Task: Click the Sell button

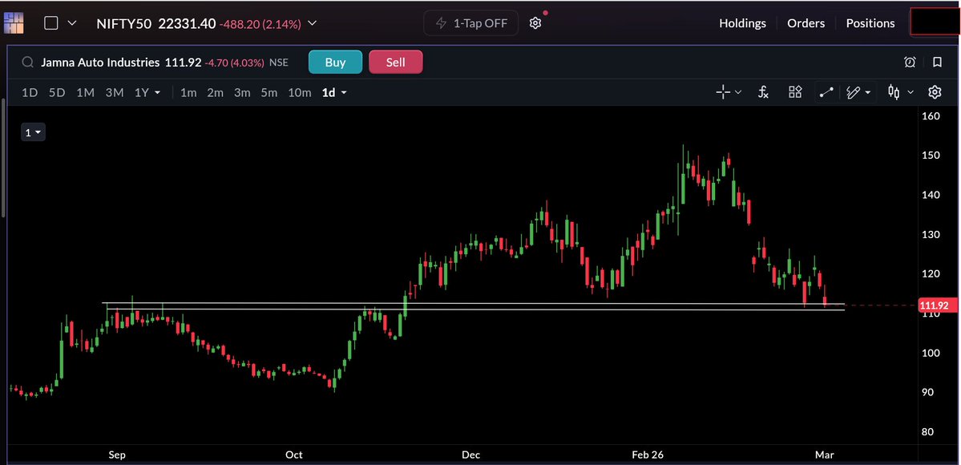Action: coord(395,62)
